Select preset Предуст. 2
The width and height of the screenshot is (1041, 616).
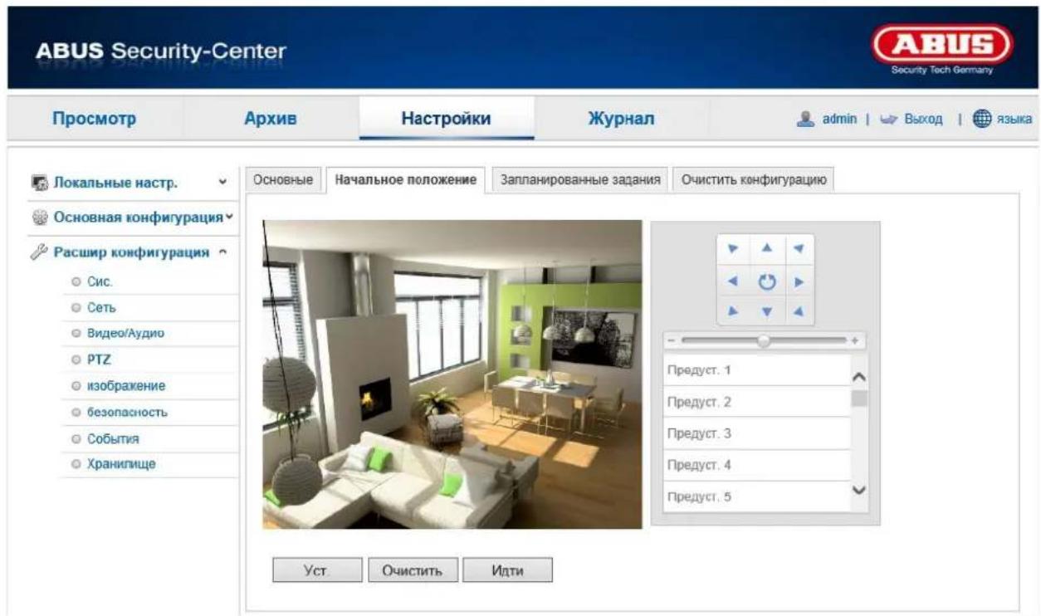[756, 402]
